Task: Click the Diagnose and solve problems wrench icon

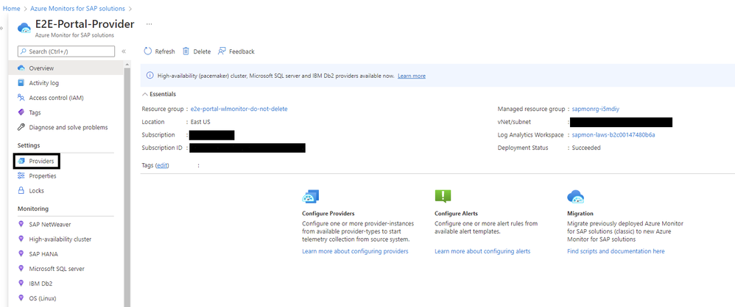Action: tap(21, 127)
